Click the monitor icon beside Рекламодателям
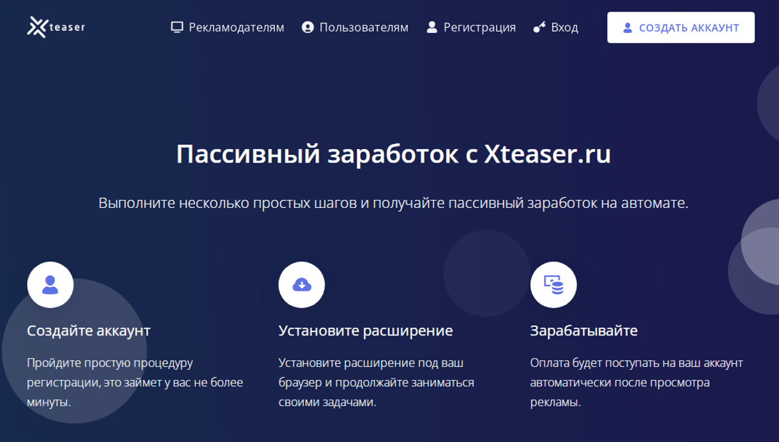This screenshot has height=442, width=779. (x=177, y=27)
